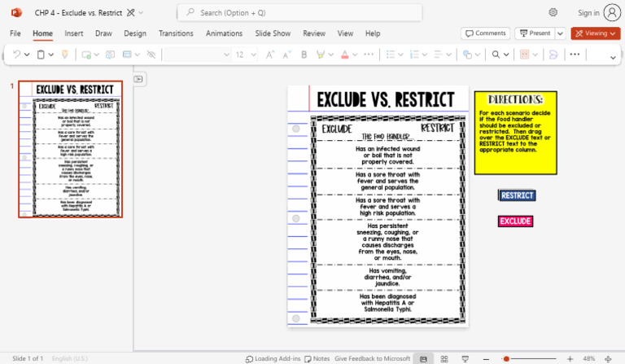Click the Comments button
This screenshot has height=364, width=625.
[x=486, y=33]
